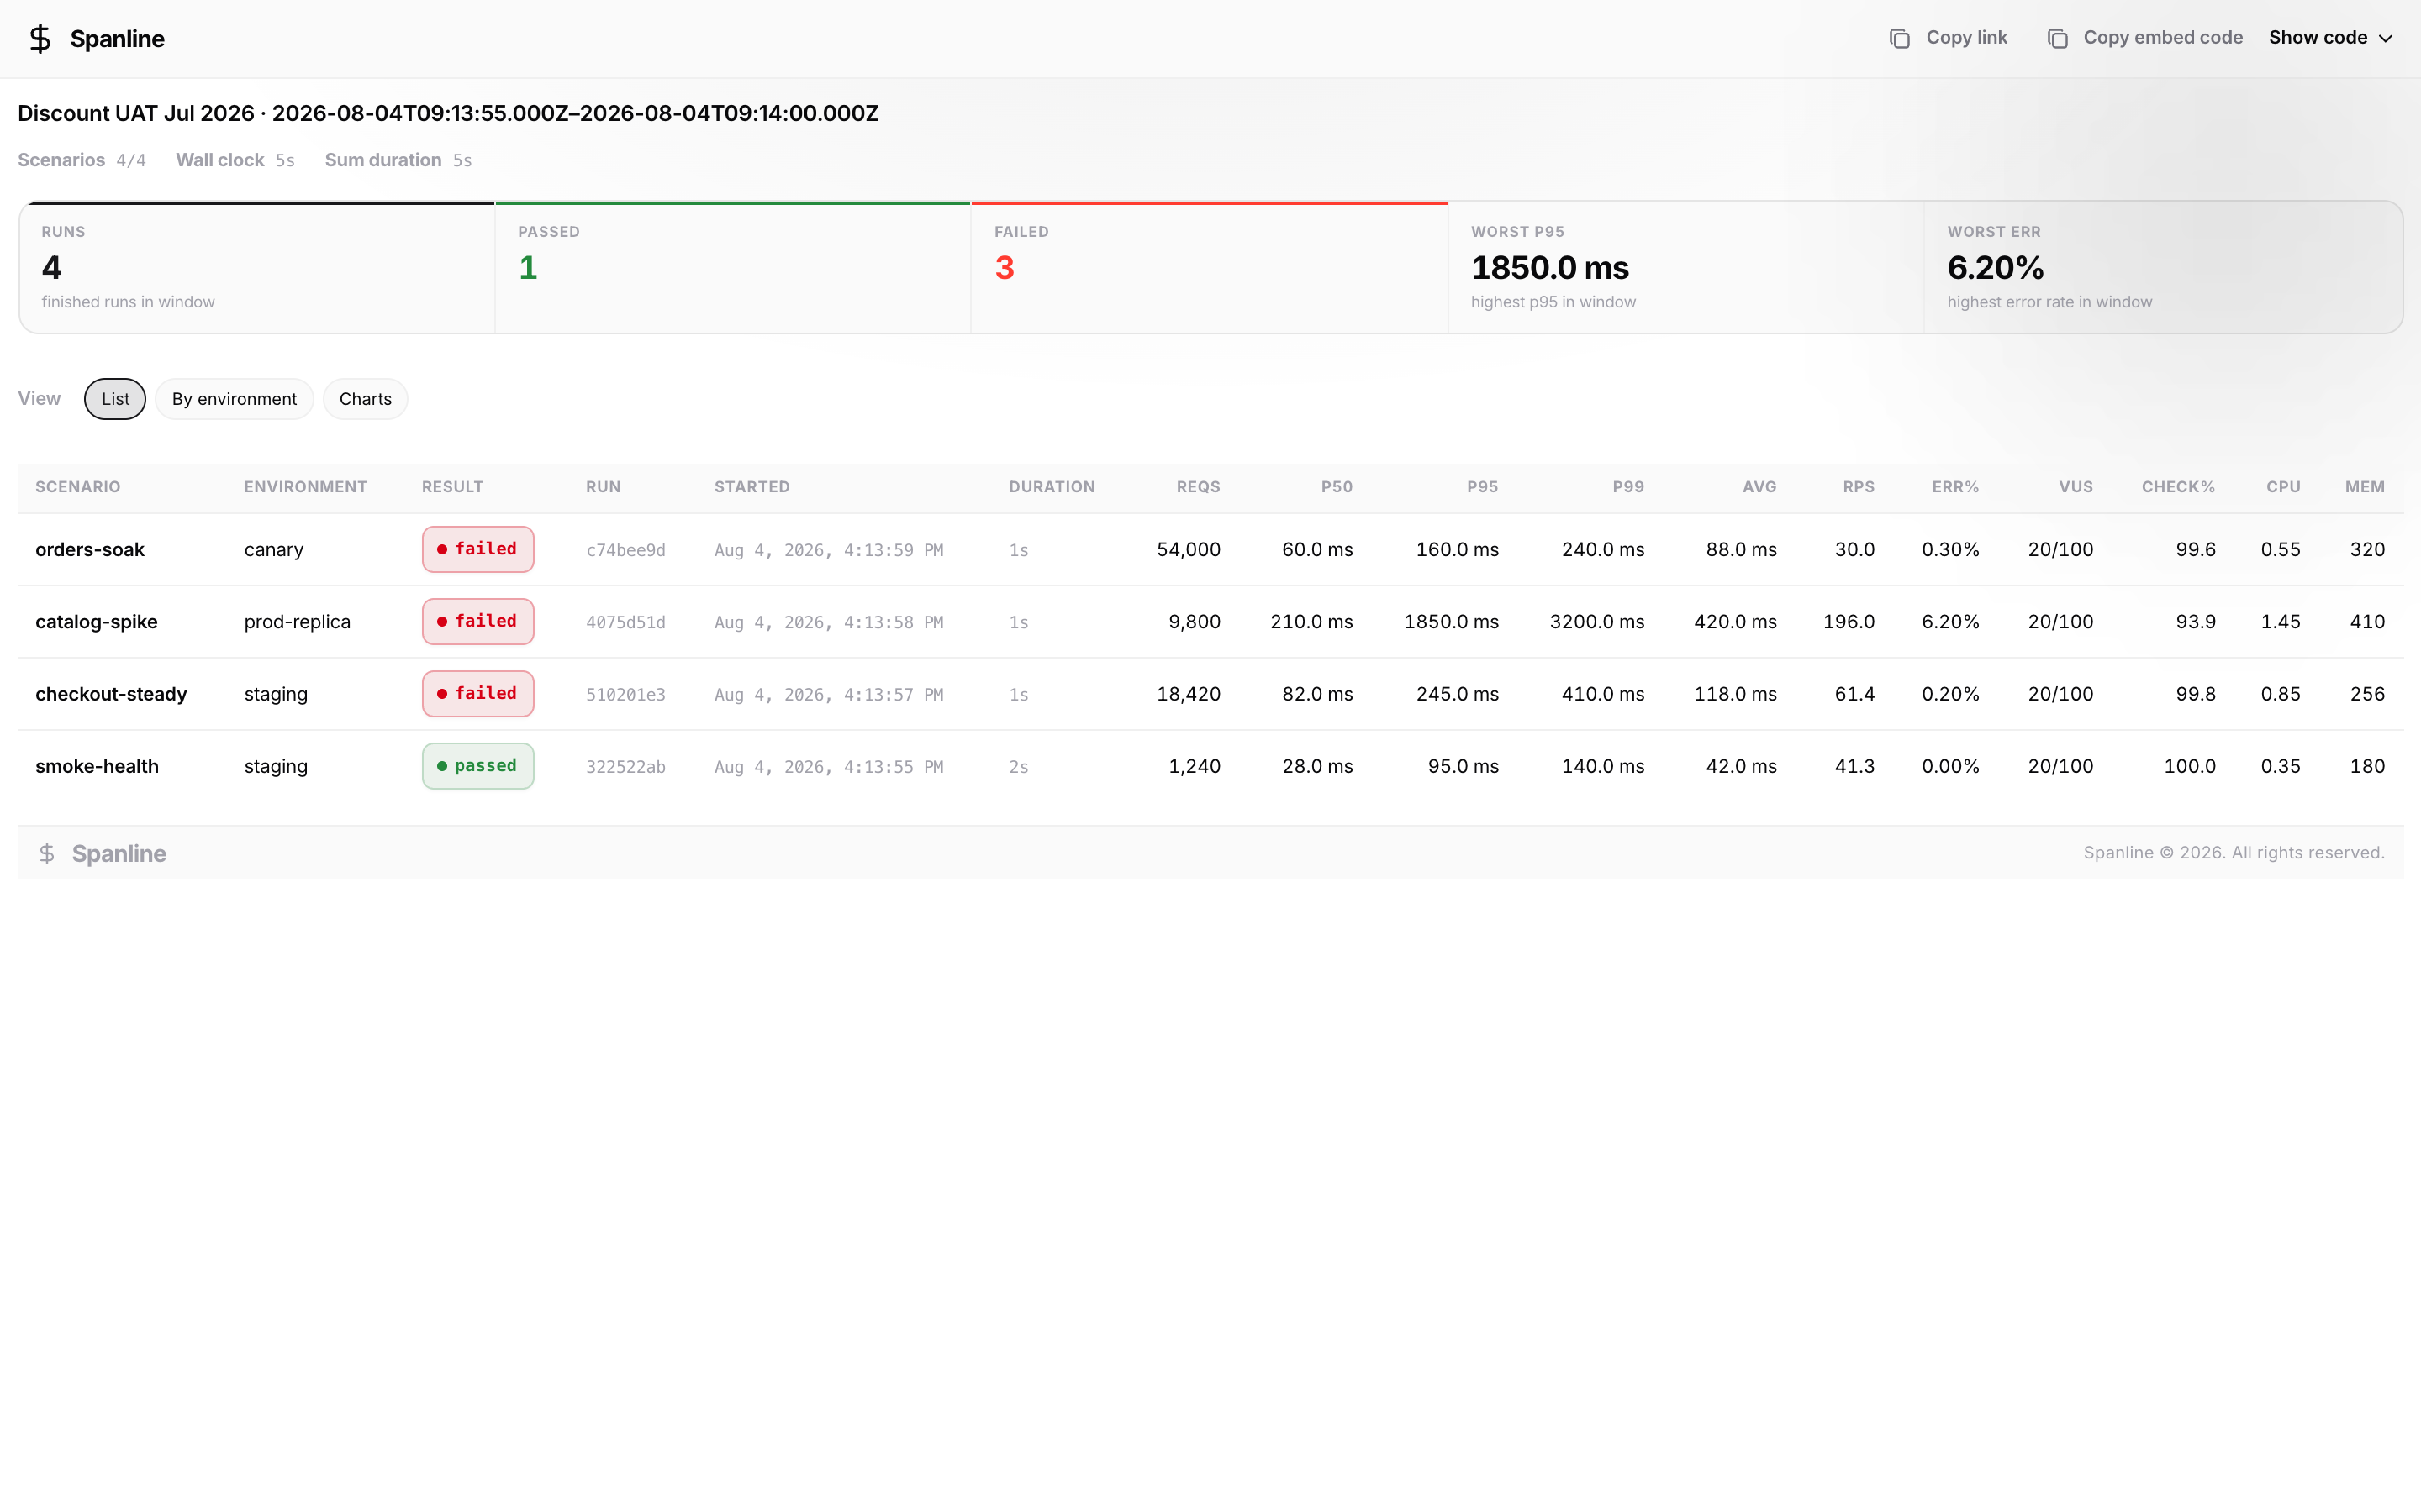Click run ID 4075d51d
The image size is (2421, 1512).
click(625, 622)
